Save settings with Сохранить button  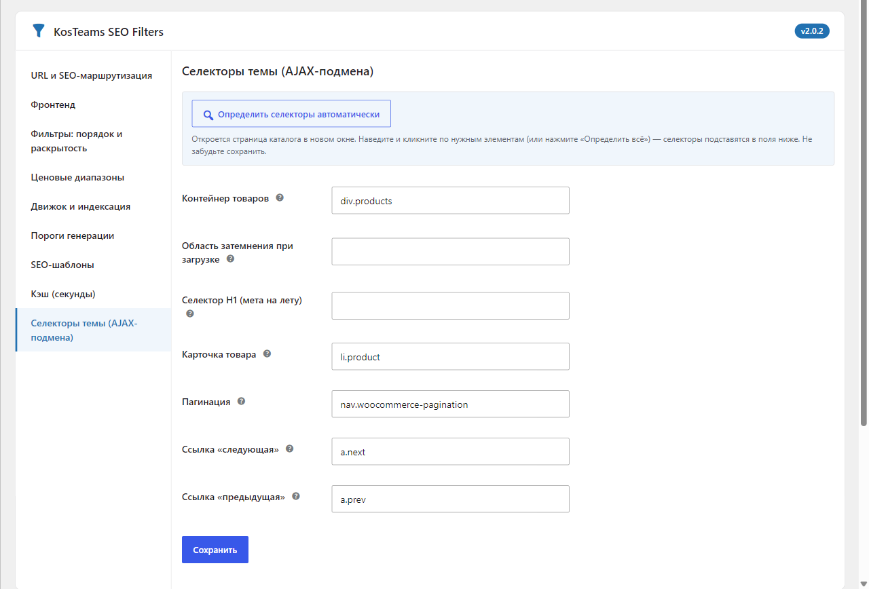[215, 550]
